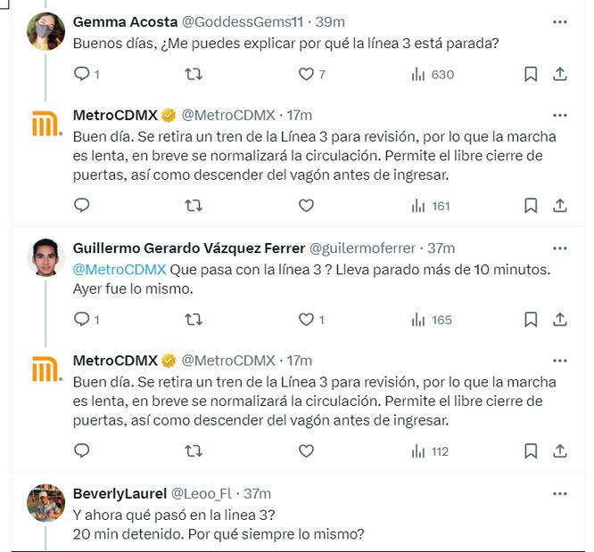Reply to Gemma Acosta's tweet
This screenshot has width=594, height=552.
click(82, 75)
